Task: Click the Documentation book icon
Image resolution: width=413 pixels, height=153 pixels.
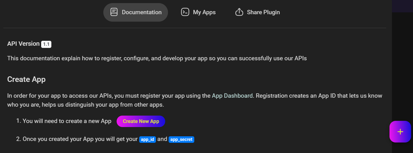Action: coord(114,12)
